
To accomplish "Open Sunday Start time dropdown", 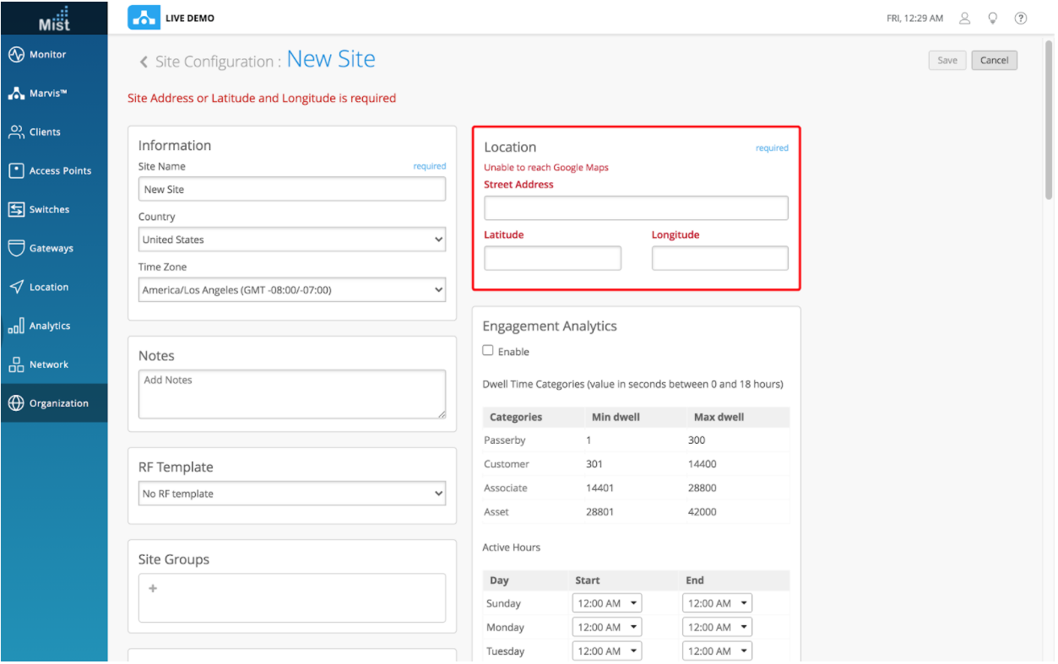I will click(x=607, y=603).
